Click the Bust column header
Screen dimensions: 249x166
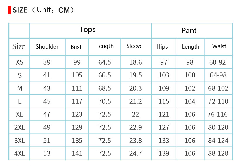point(76,47)
